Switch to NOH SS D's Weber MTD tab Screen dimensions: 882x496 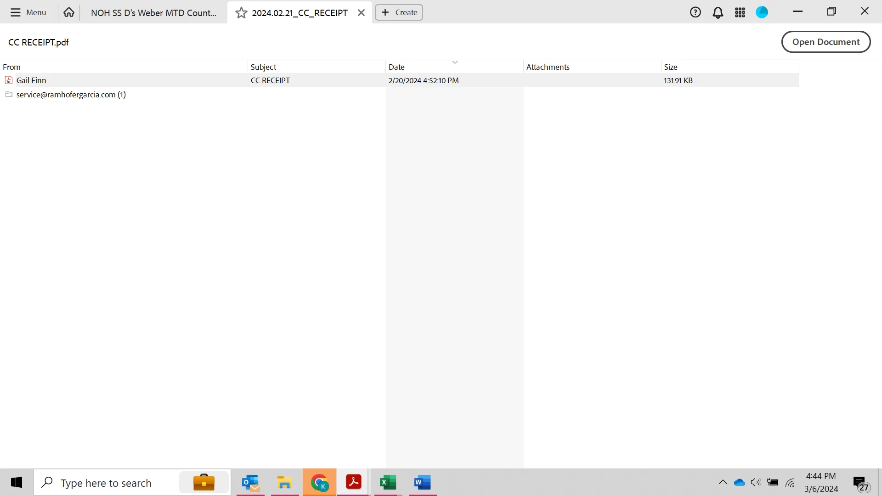(x=153, y=13)
